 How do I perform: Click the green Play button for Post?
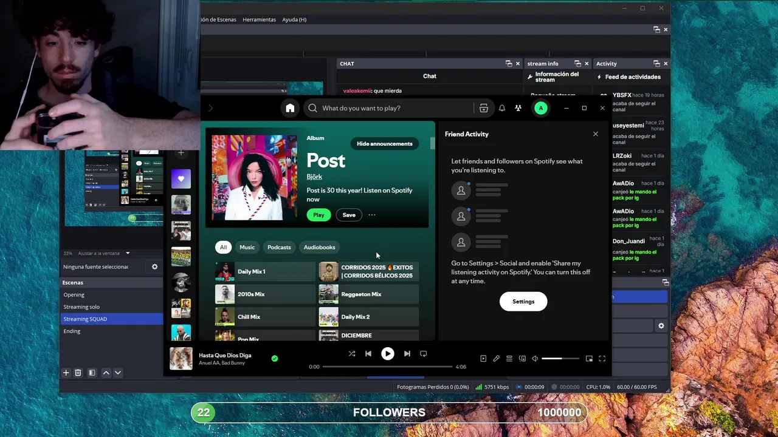(x=318, y=215)
